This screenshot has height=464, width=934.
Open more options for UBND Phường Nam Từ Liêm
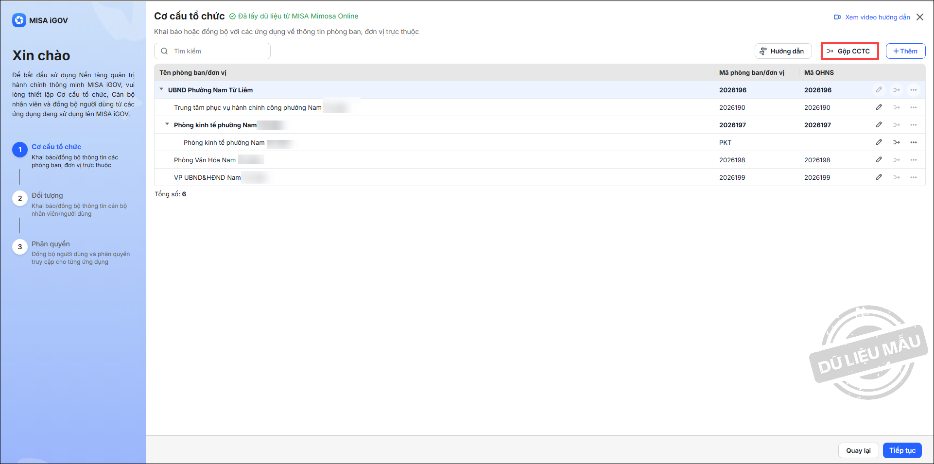[914, 90]
